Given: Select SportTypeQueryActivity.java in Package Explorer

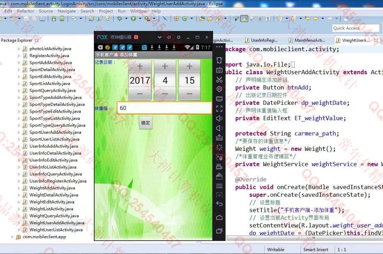Looking at the screenshot, I should pos(57,125).
